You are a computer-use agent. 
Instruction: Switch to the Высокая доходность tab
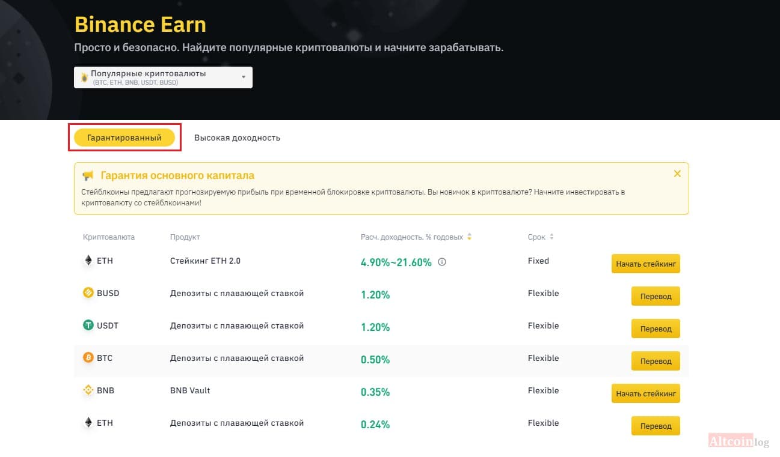coord(237,138)
